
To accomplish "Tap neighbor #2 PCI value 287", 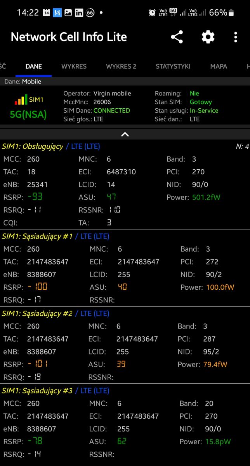I will coord(209,339).
